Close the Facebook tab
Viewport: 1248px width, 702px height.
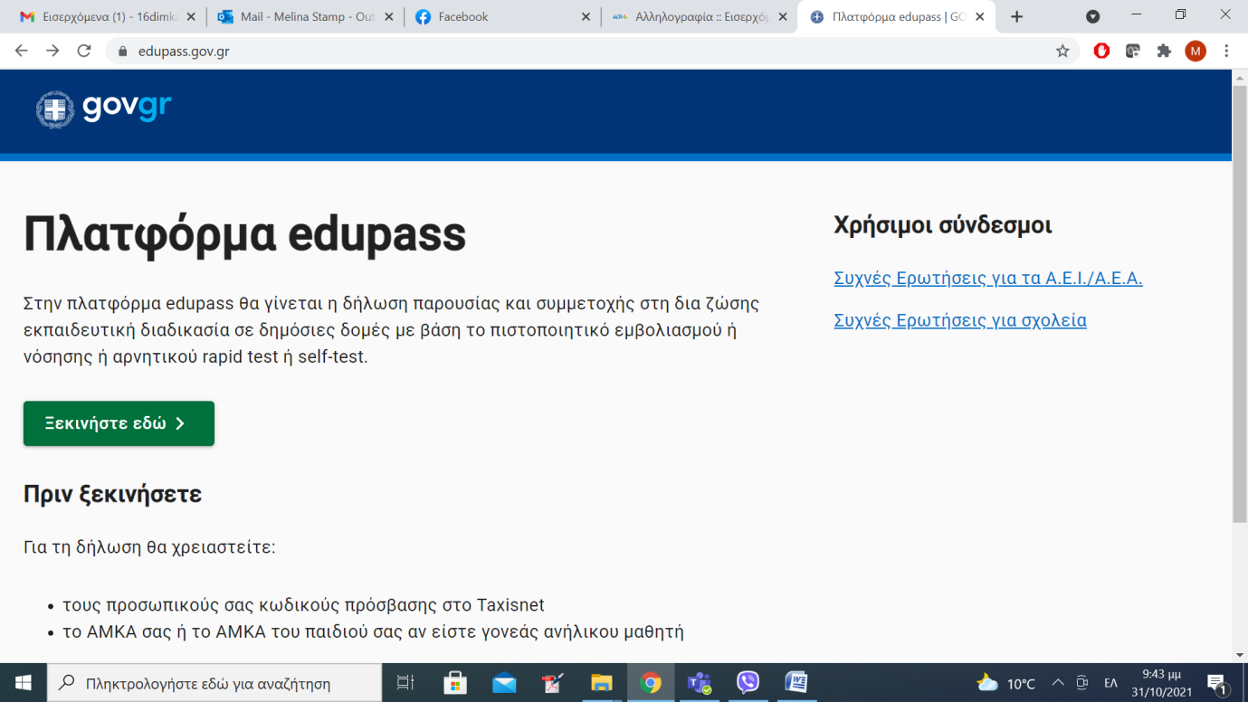(x=586, y=17)
